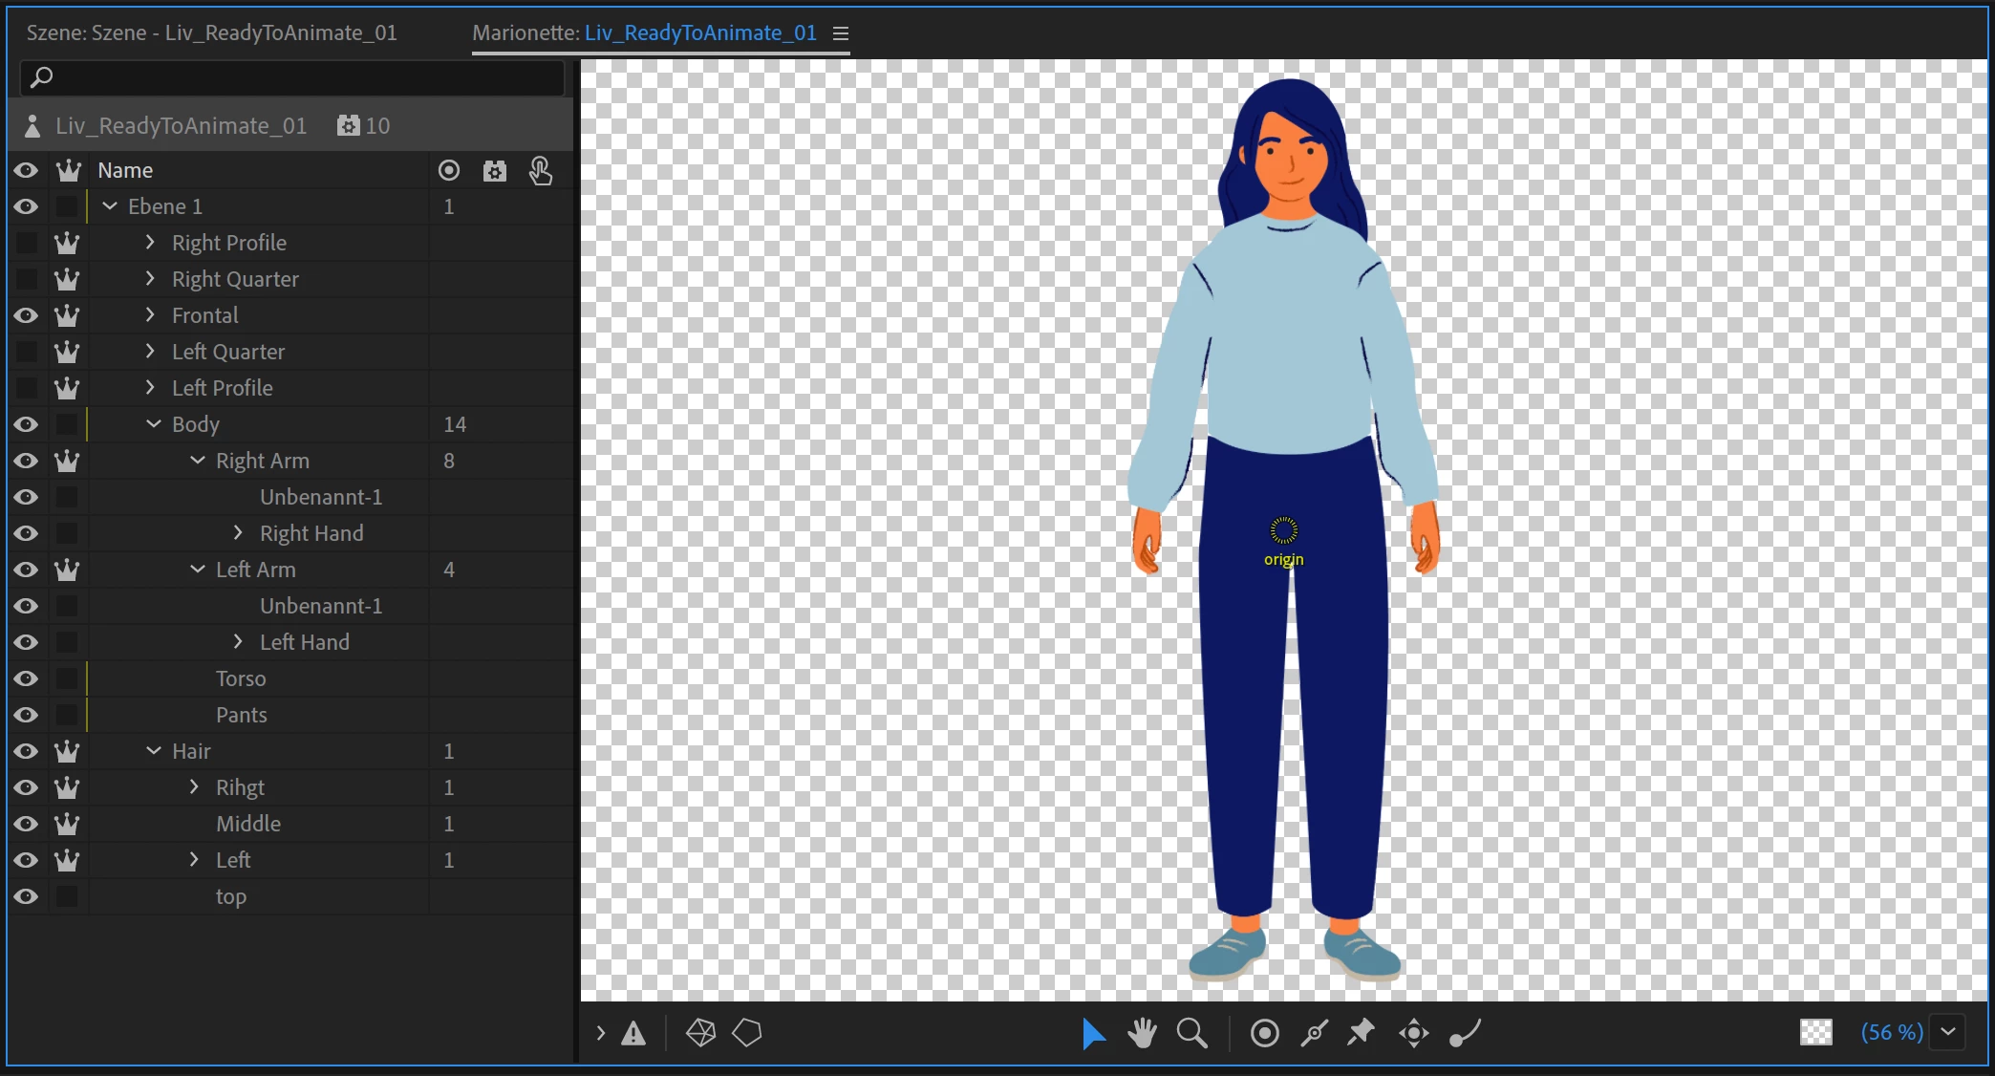
Task: Select the Dragger tool
Action: tap(1413, 1033)
